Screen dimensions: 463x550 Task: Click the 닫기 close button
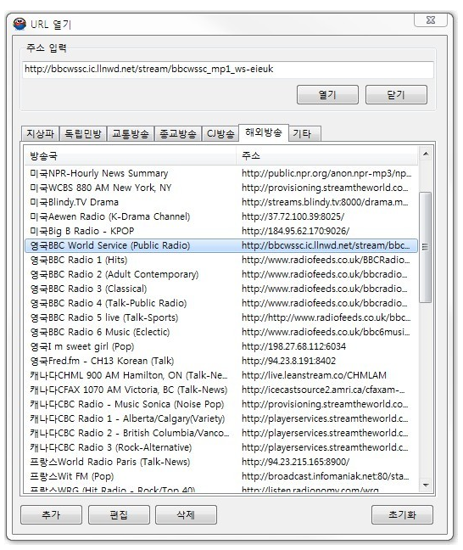coord(396,95)
